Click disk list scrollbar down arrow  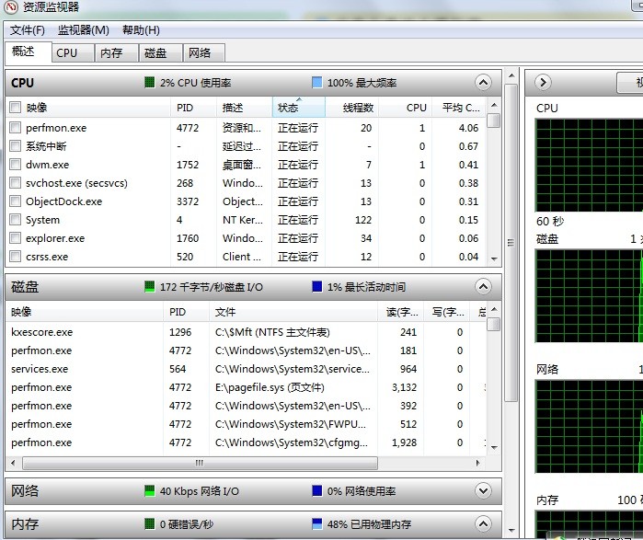pos(494,448)
